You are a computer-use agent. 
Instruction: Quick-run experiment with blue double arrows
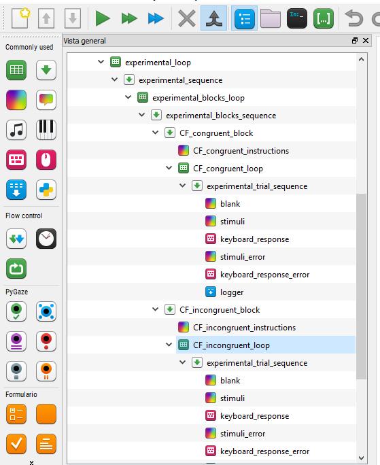(156, 18)
